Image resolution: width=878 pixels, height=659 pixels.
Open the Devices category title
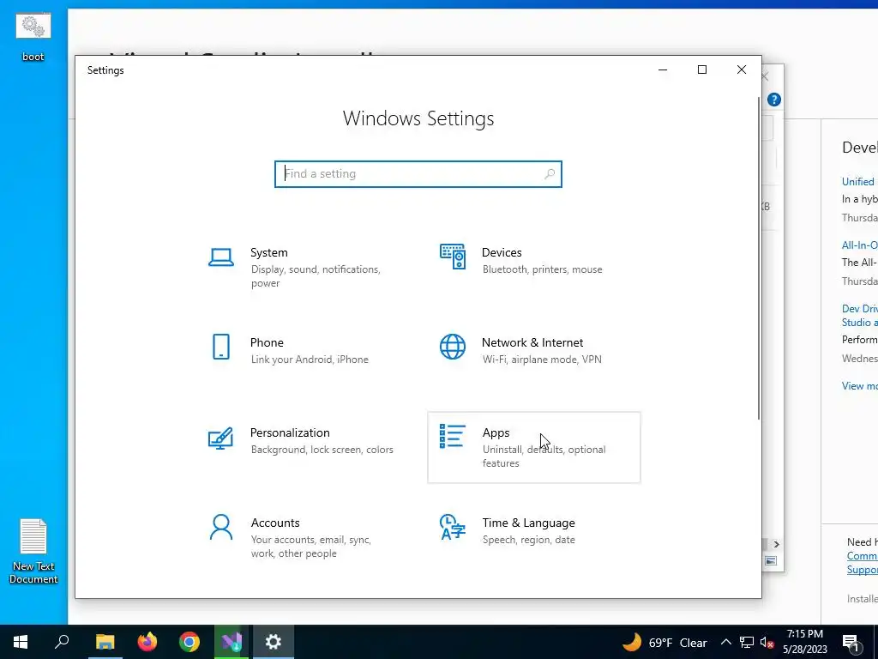point(502,253)
